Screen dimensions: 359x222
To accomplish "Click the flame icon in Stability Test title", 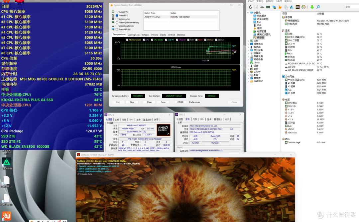I will click(x=112, y=5).
